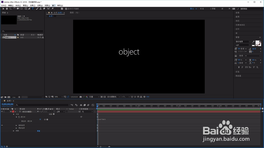Collapse the text layer disclosure triangle
Image resolution: width=264 pixels, height=148 pixels.
click(x=11, y=111)
